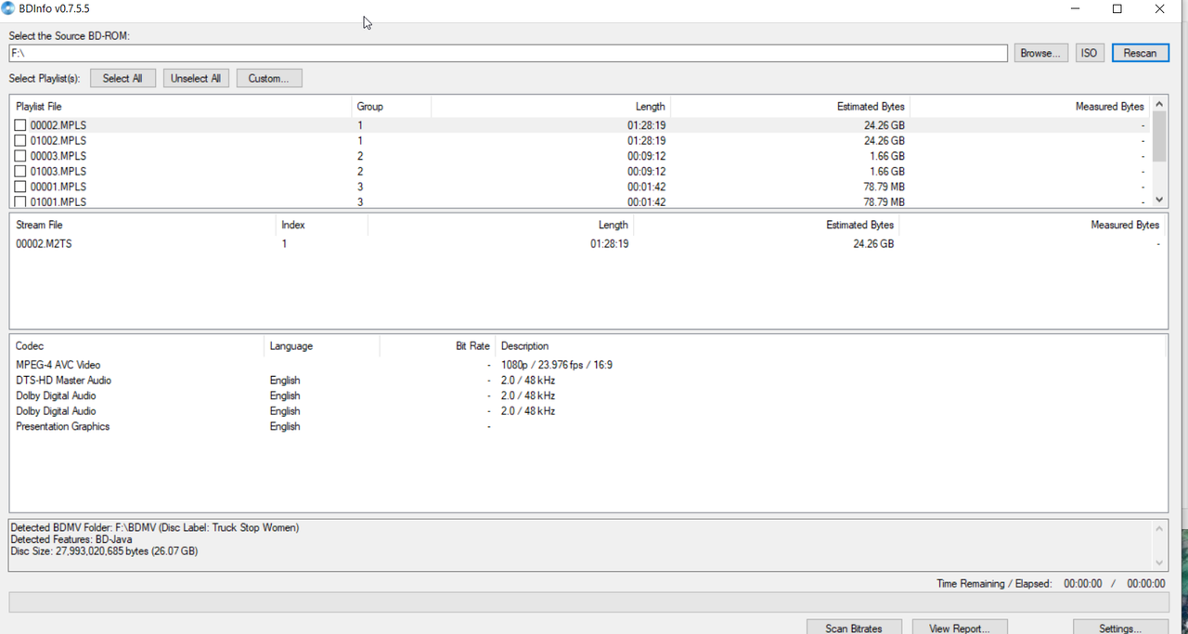
Task: Click Select All playlists button
Action: point(123,78)
